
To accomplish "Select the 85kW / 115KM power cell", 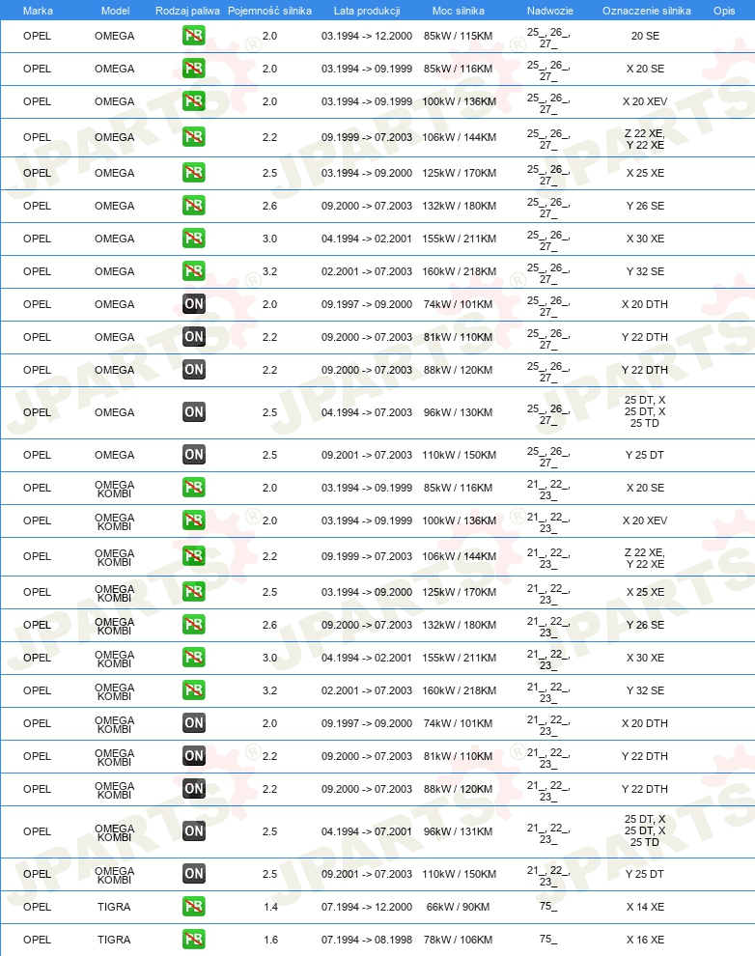I will tap(459, 36).
